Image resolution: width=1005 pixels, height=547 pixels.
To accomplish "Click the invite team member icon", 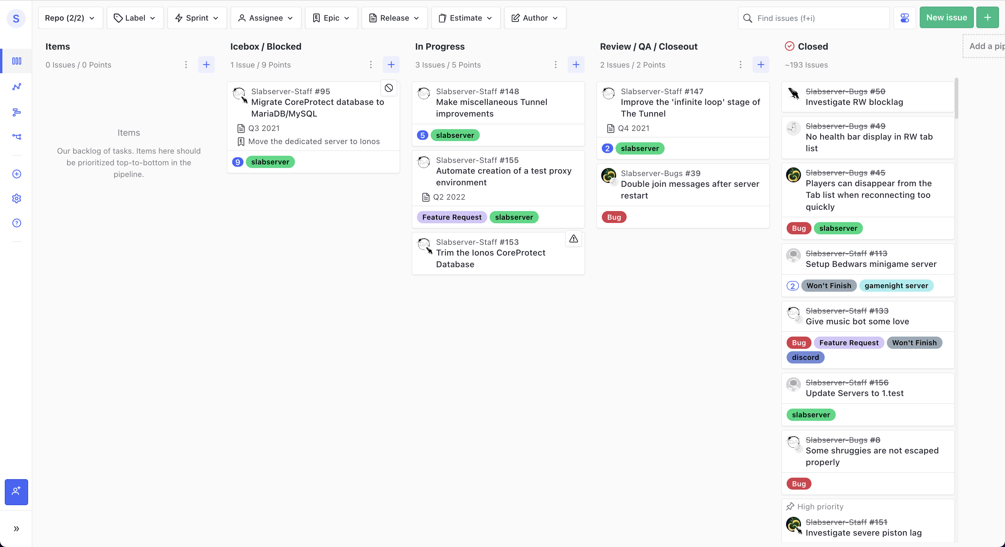I will [x=16, y=491].
